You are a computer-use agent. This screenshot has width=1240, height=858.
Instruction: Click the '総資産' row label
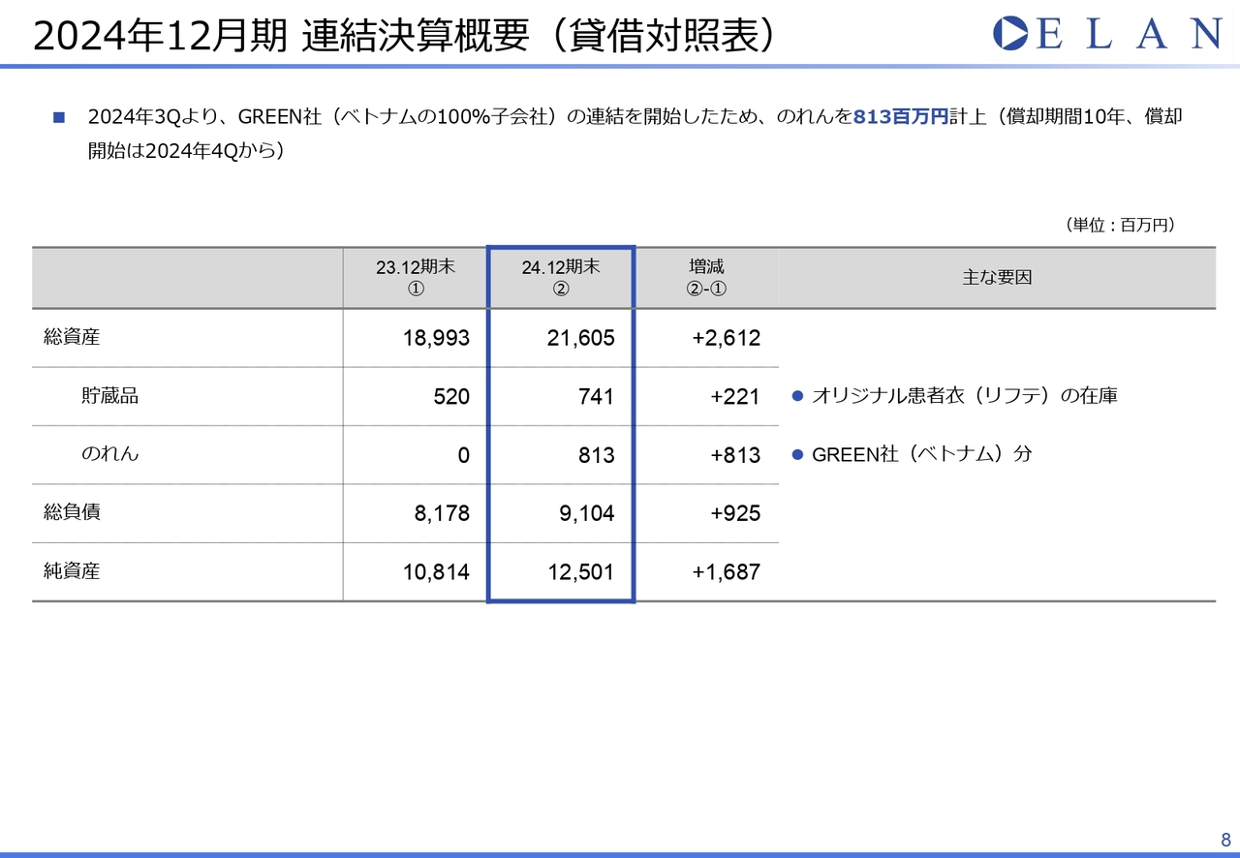(72, 338)
